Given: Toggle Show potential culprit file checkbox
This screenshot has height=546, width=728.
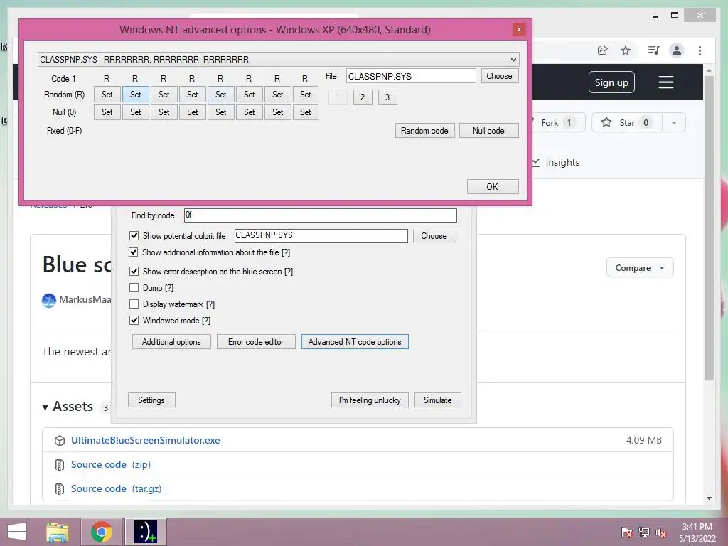Looking at the screenshot, I should click(134, 235).
